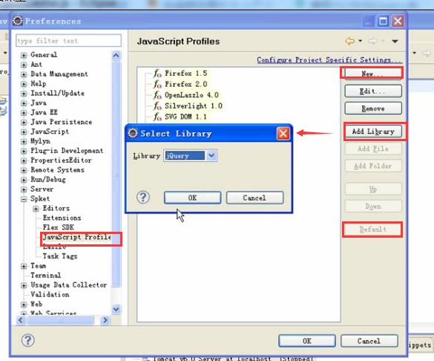Go back using the yellow back arrow

coord(350,42)
